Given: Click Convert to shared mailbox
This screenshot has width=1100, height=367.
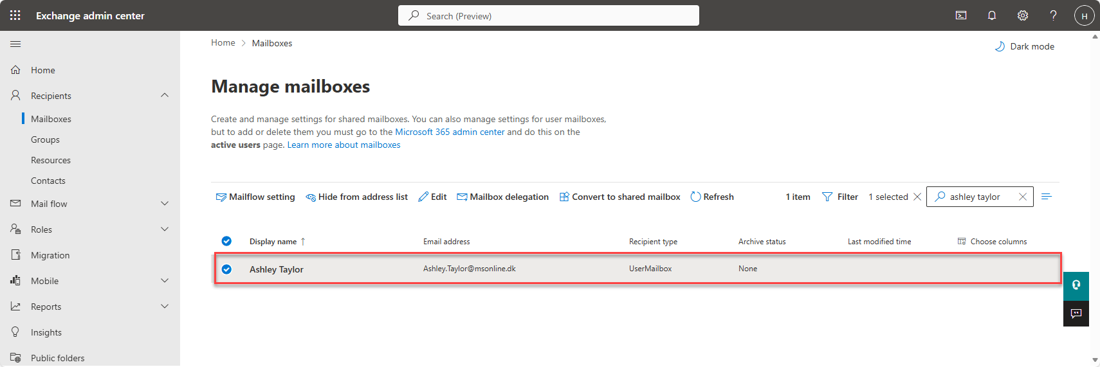Looking at the screenshot, I should pos(619,197).
